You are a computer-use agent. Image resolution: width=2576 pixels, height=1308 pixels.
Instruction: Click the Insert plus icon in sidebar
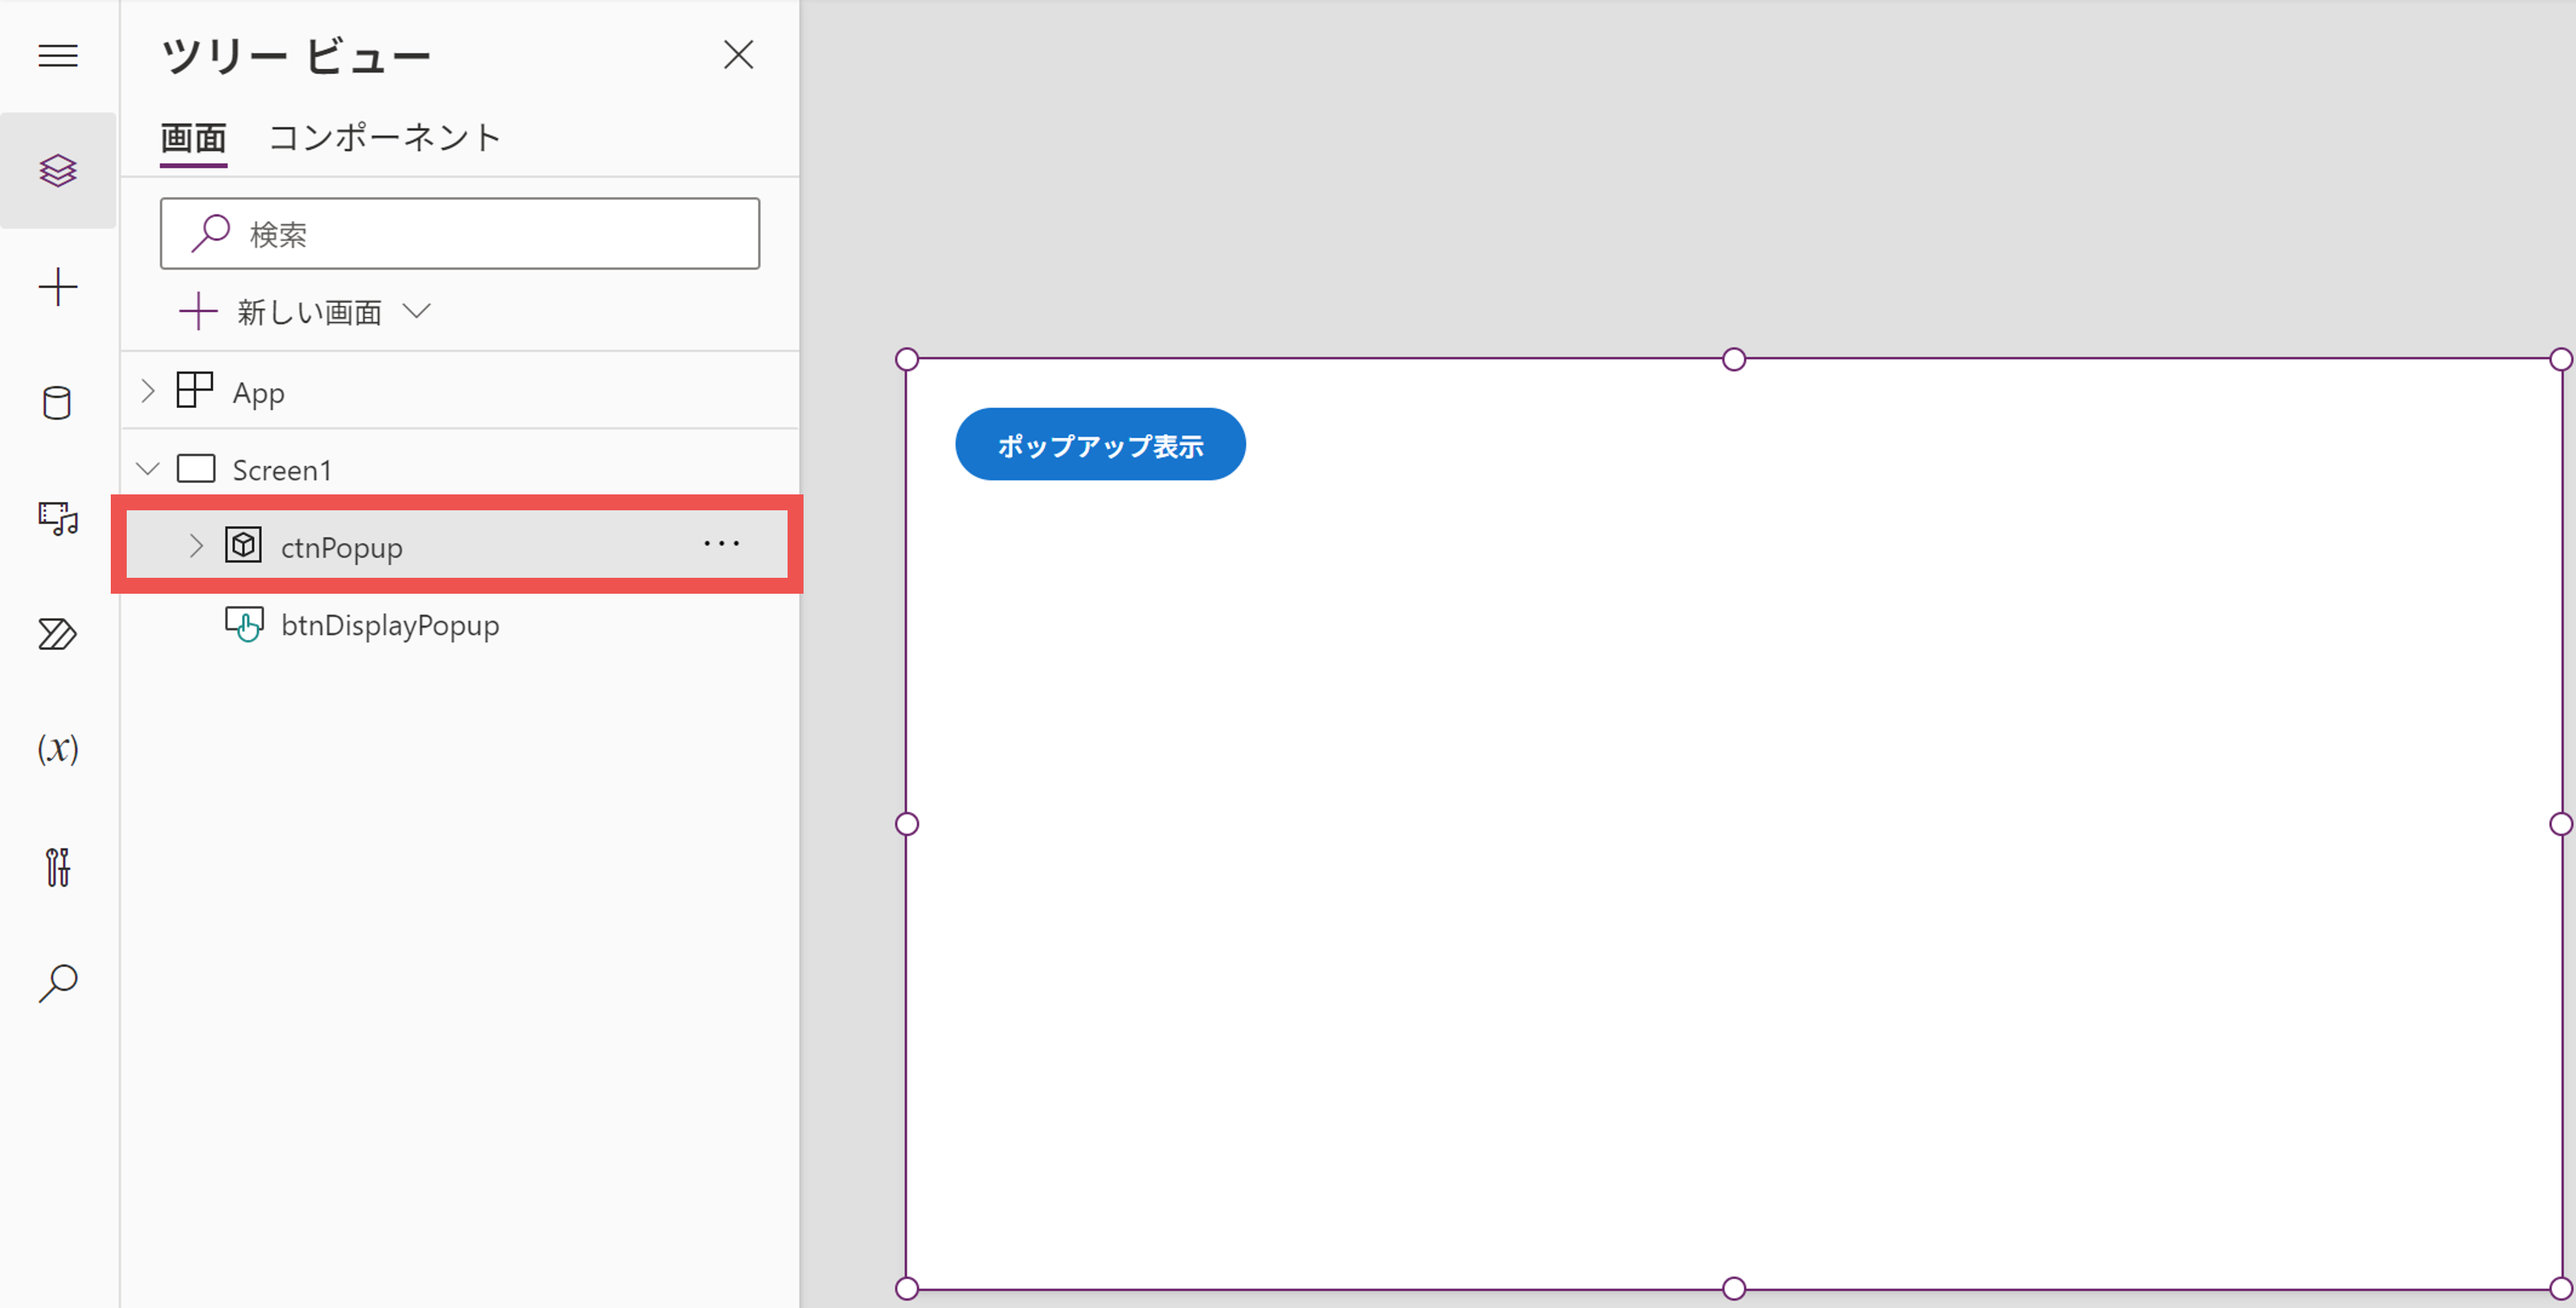click(58, 287)
